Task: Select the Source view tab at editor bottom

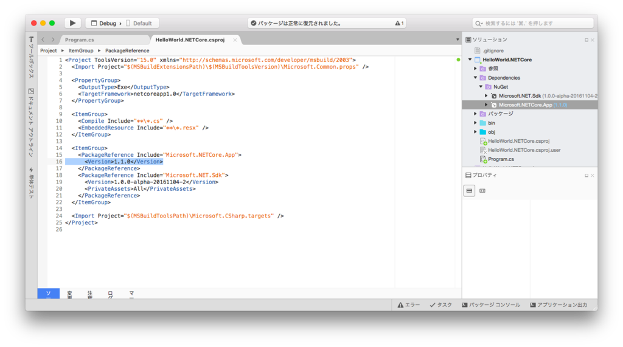Action: 49,294
